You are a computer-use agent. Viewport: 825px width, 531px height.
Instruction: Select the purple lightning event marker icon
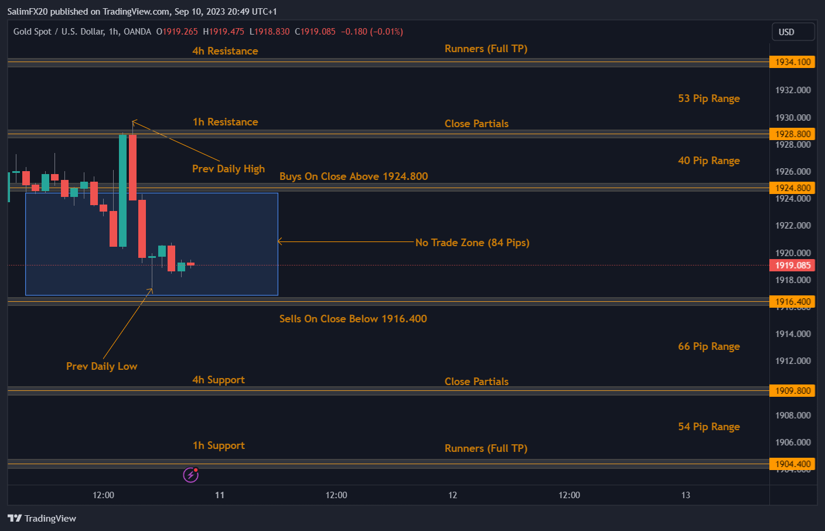(x=190, y=475)
